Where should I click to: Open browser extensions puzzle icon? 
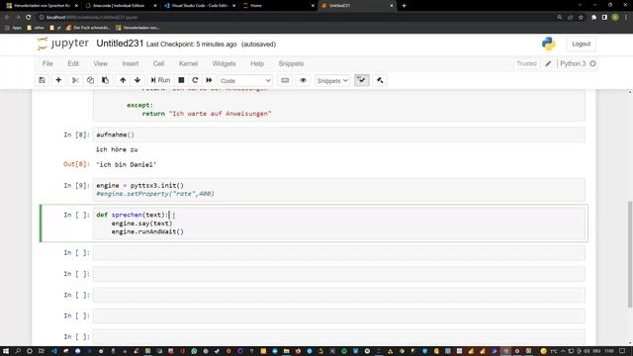point(593,18)
